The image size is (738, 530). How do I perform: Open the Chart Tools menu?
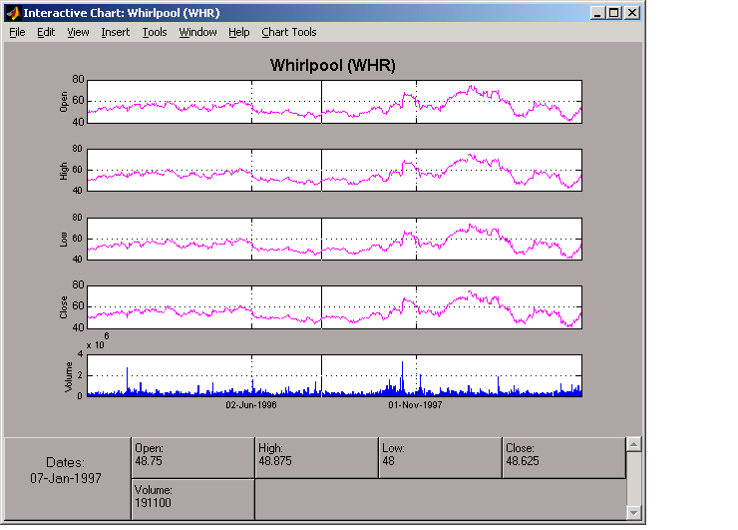pyautogui.click(x=289, y=32)
